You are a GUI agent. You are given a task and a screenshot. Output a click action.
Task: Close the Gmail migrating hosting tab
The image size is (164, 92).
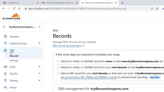[x=77, y=3]
